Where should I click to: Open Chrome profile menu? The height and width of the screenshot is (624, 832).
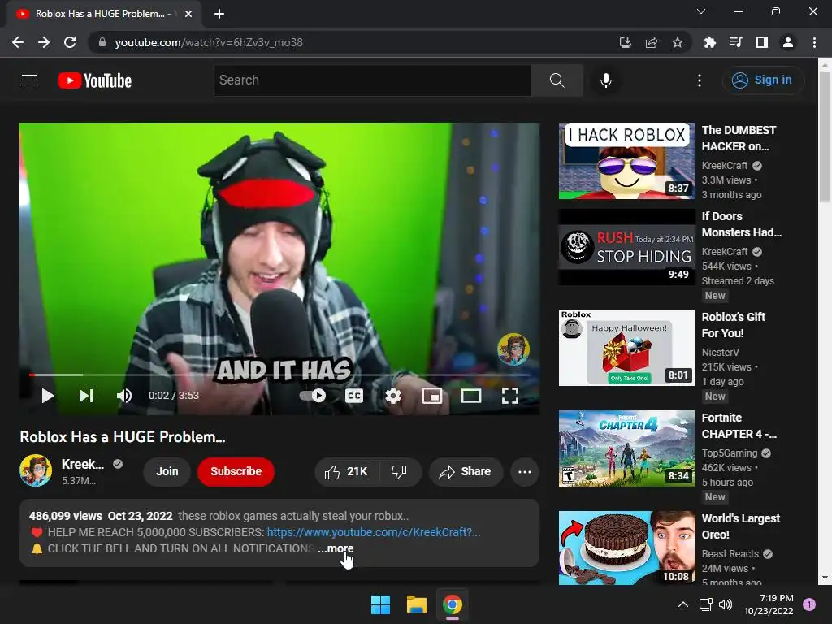tap(788, 42)
